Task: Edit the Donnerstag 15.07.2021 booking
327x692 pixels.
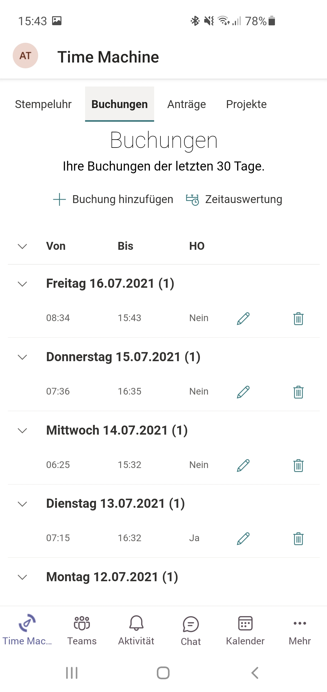Action: coord(243,392)
